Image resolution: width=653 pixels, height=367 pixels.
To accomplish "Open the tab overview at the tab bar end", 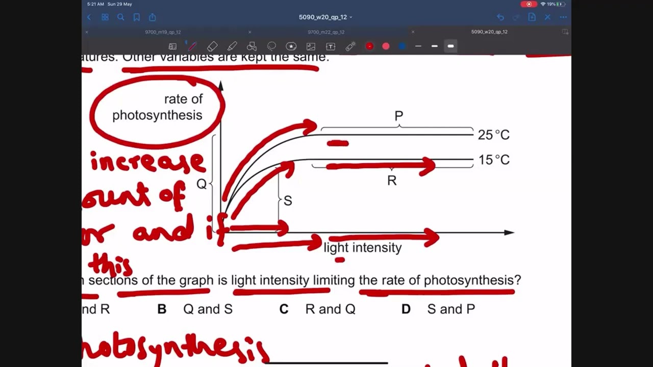I will (x=565, y=32).
